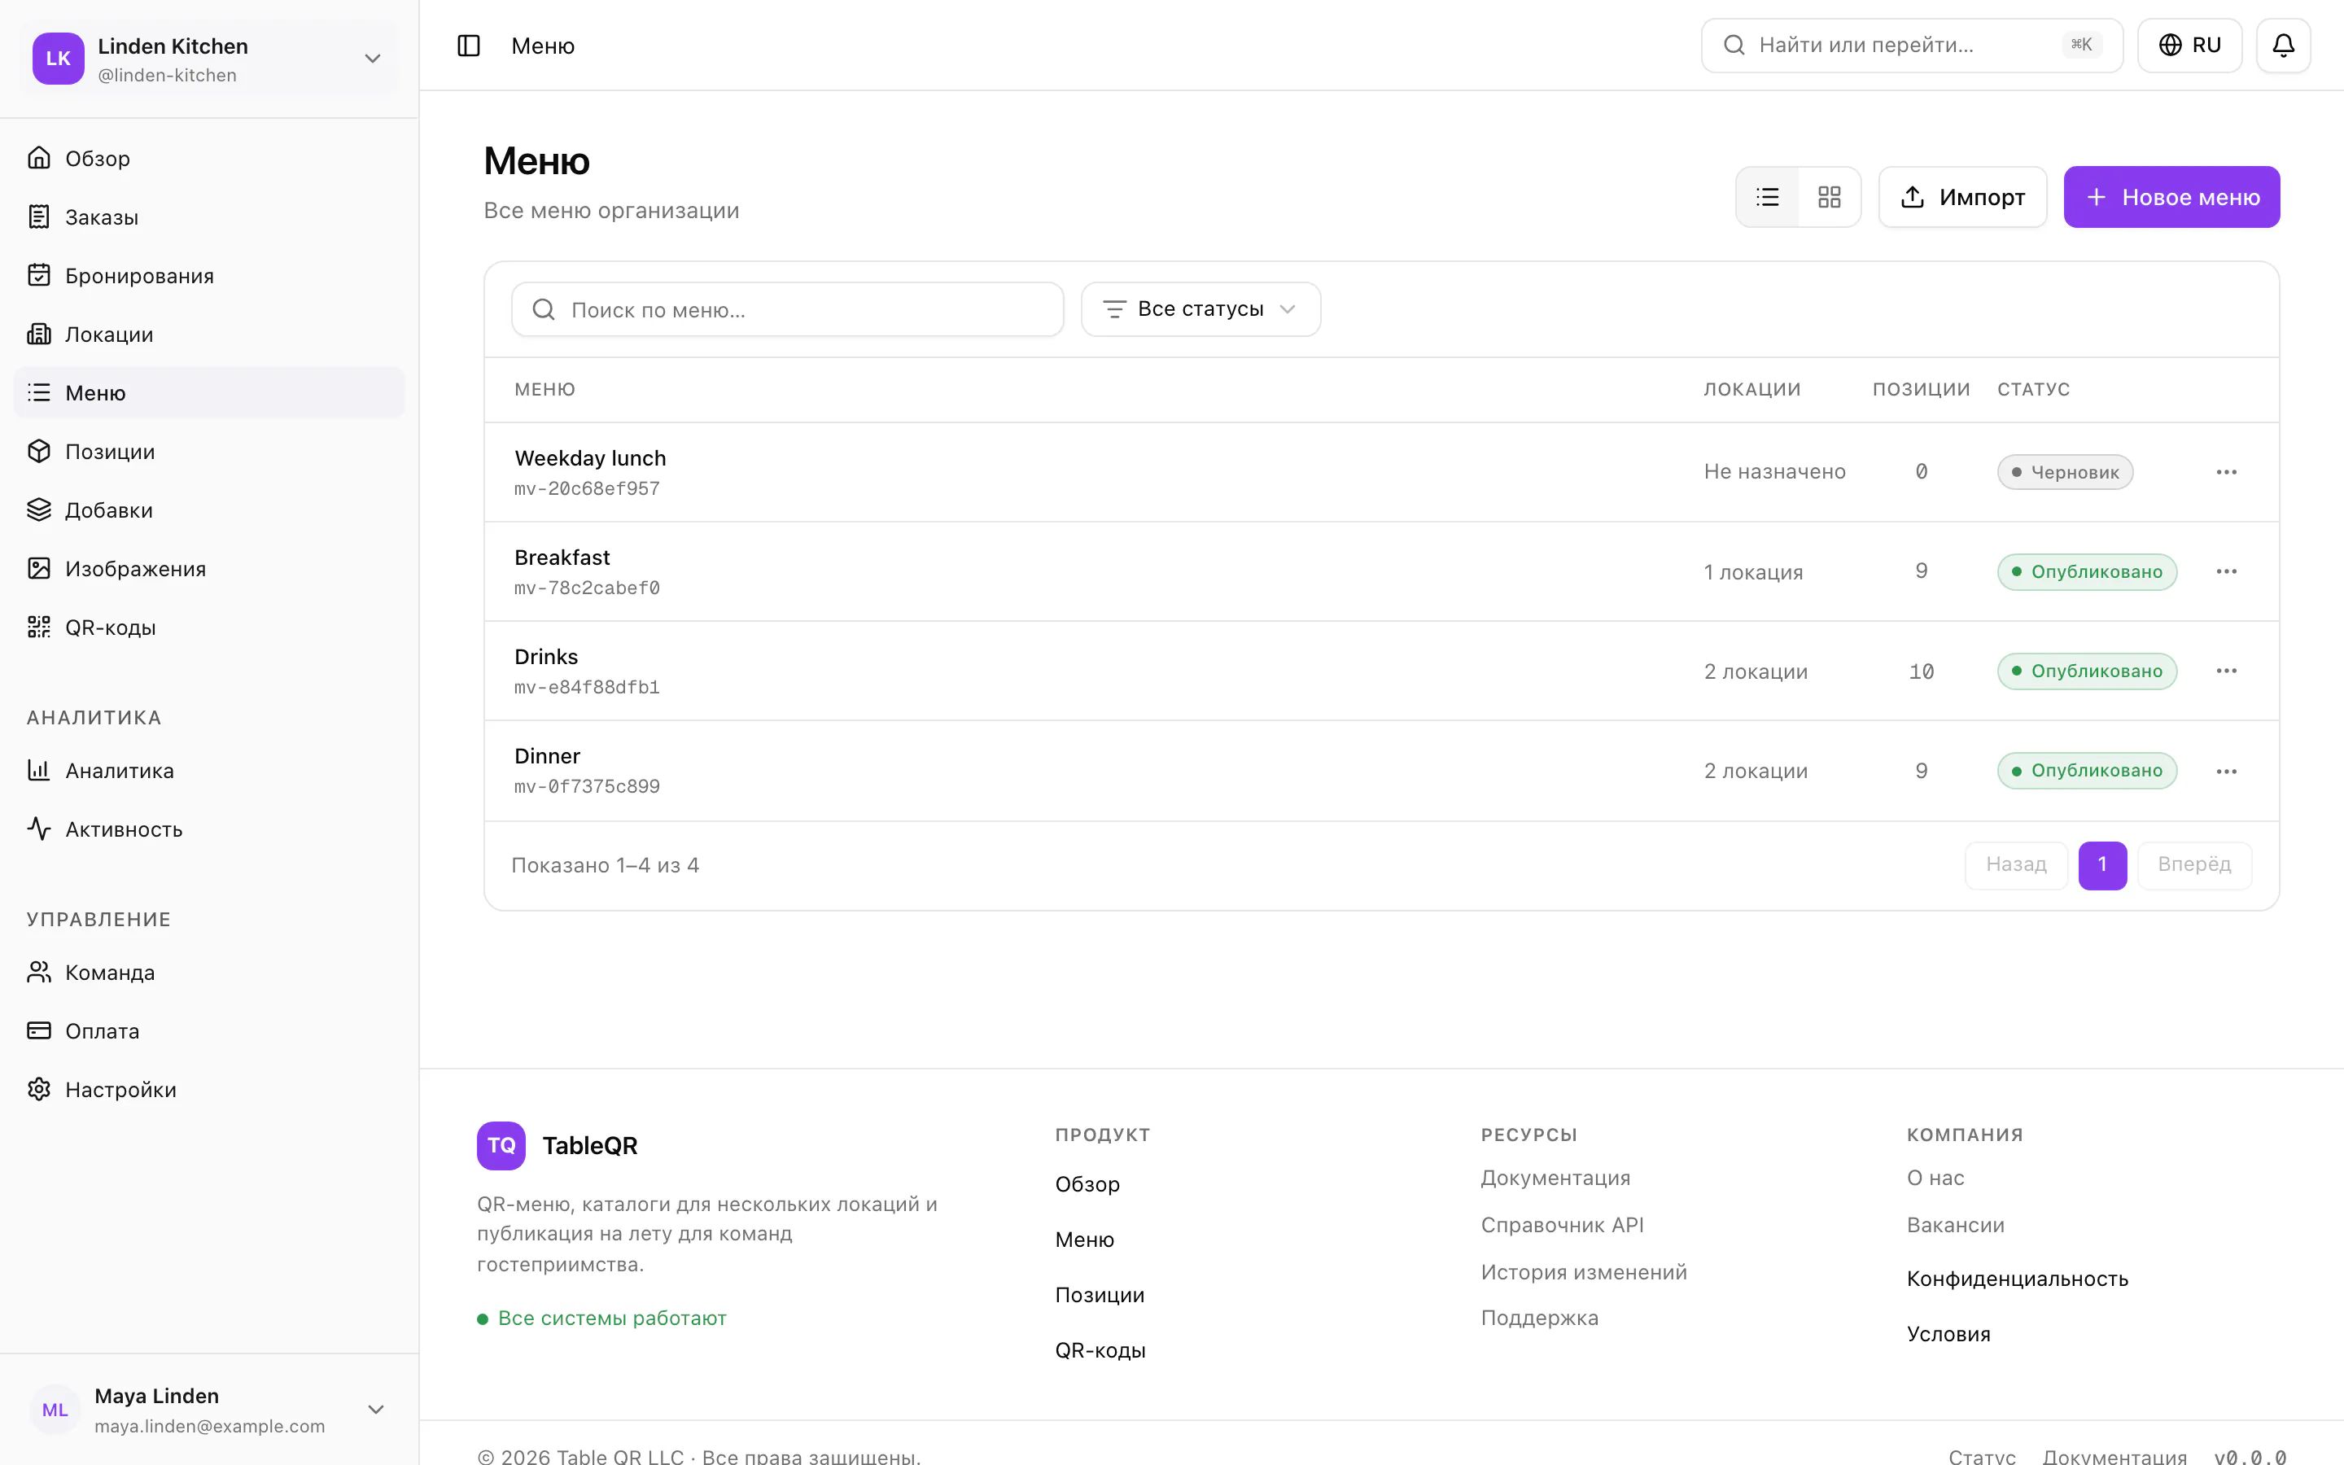This screenshot has width=2344, height=1465.
Task: Create a Новое меню
Action: click(x=2171, y=198)
